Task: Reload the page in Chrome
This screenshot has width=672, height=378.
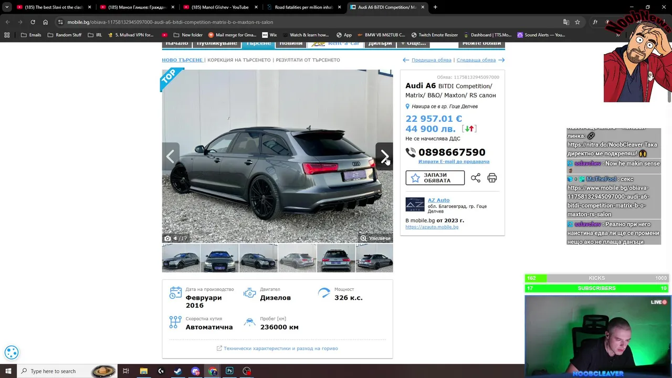Action: coord(33,22)
